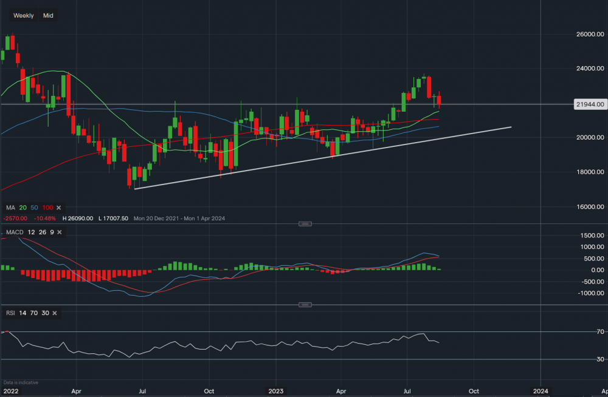Viewport: 608px width, 397px height.
Task: Open the Weekly timeframe dropdown
Action: pyautogui.click(x=24, y=16)
